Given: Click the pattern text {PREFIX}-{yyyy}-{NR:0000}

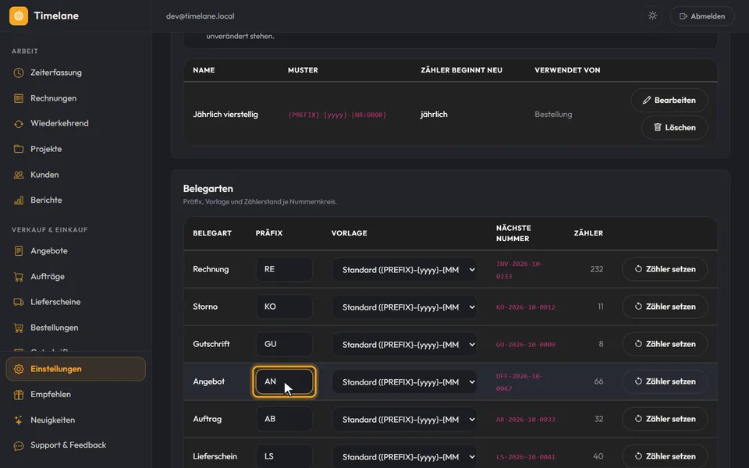Looking at the screenshot, I should [337, 115].
